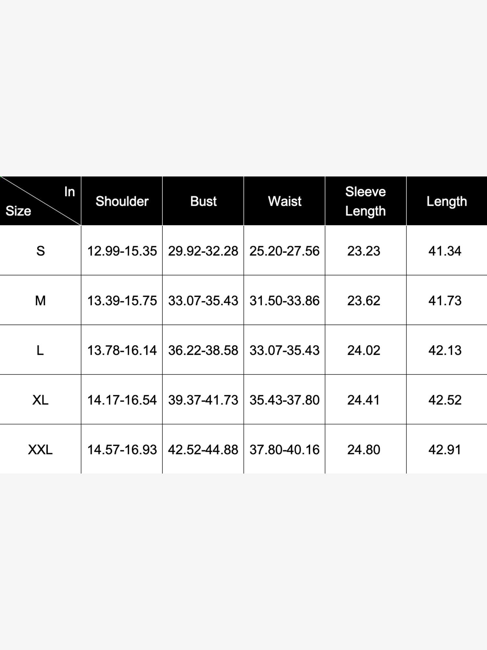Click shoulder value 12.99-15.35
Viewport: 487px width, 650px height.
[122, 251]
